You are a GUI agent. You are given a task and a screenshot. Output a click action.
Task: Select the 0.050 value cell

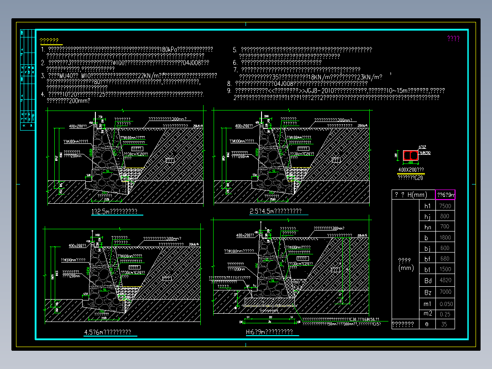(445, 304)
